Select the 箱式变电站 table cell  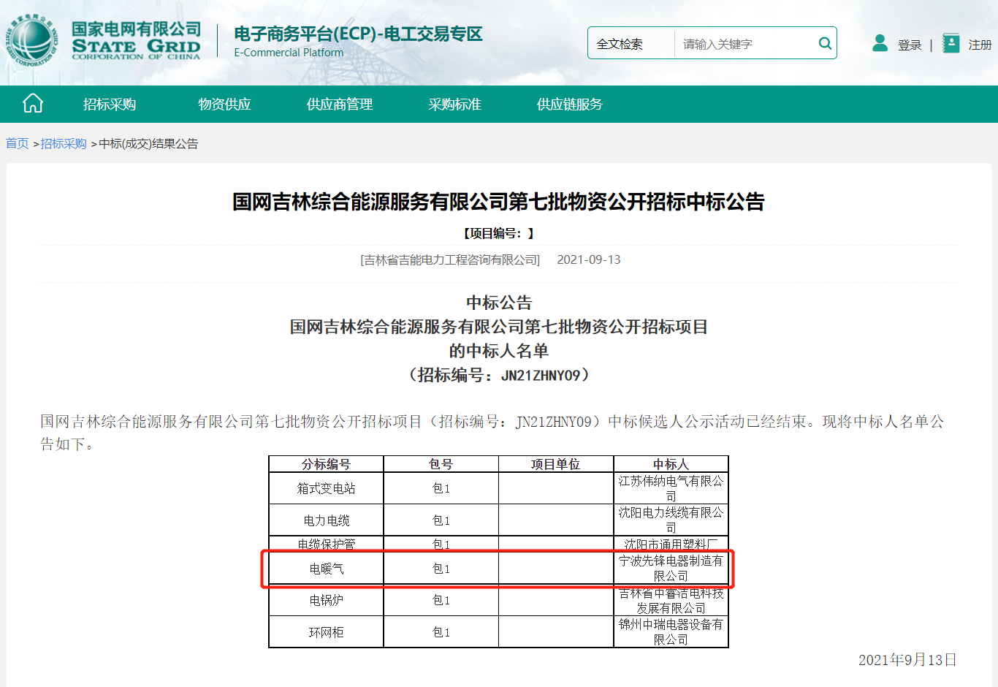coord(326,488)
